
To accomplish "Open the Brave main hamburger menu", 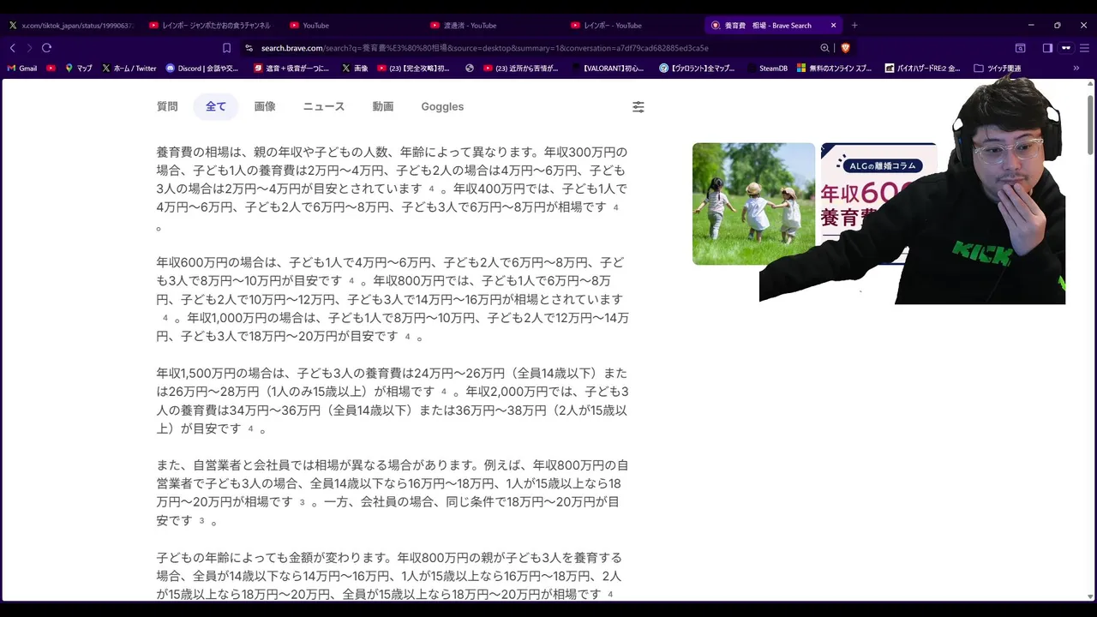I will (1084, 48).
